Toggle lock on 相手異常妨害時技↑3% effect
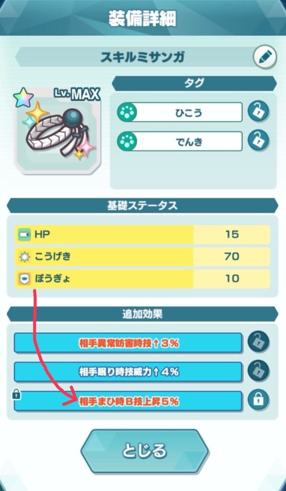This screenshot has width=286, height=491. [x=258, y=342]
